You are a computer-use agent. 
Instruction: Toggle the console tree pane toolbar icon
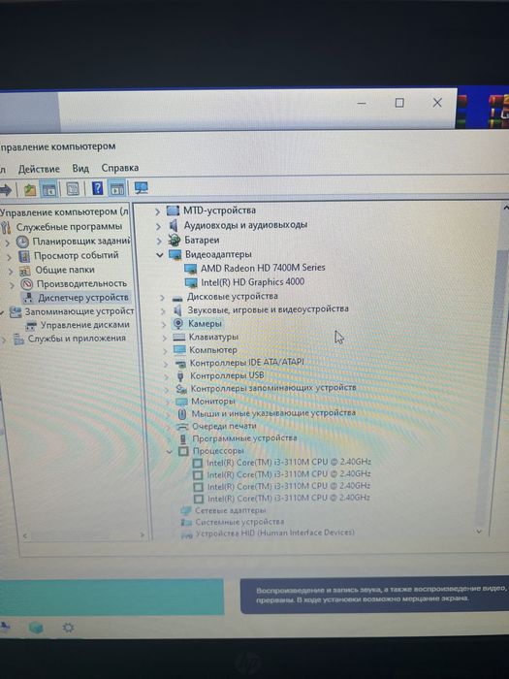(48, 189)
